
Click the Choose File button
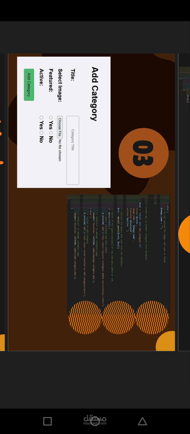(x=60, y=127)
